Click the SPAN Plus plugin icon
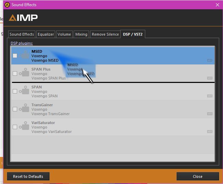The image size is (223, 184). pyautogui.click(x=24, y=72)
